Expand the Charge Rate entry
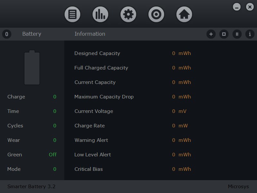The height and width of the screenshot is (193, 257). (x=89, y=125)
